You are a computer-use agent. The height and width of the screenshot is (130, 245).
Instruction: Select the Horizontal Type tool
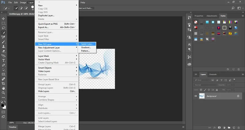[3, 60]
